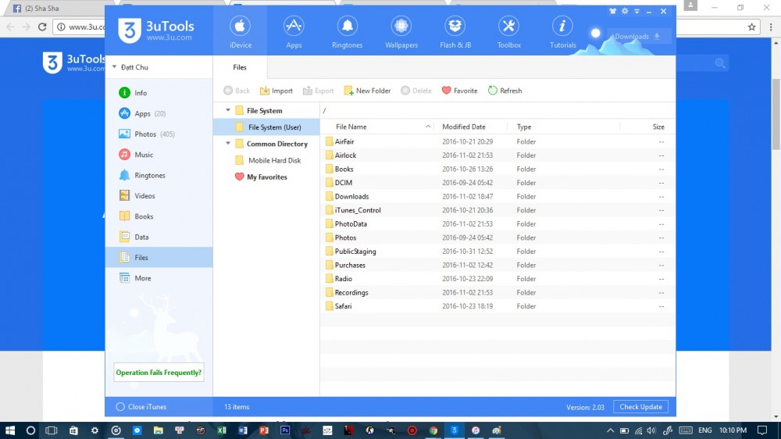The height and width of the screenshot is (439, 781).
Task: Select Music in the sidebar
Action: point(159,155)
